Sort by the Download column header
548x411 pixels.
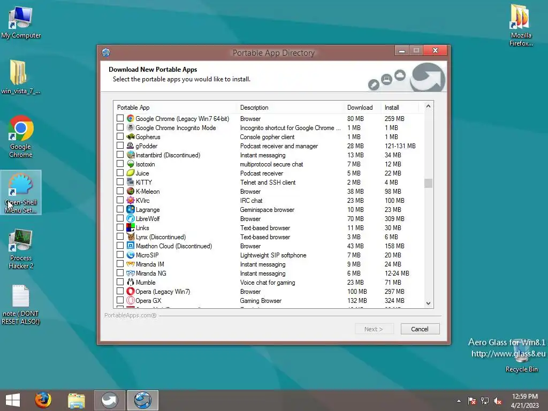362,107
